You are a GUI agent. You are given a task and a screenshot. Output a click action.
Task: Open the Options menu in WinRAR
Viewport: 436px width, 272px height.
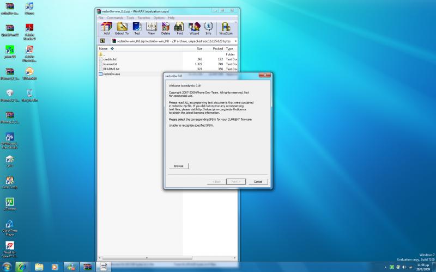coord(159,18)
